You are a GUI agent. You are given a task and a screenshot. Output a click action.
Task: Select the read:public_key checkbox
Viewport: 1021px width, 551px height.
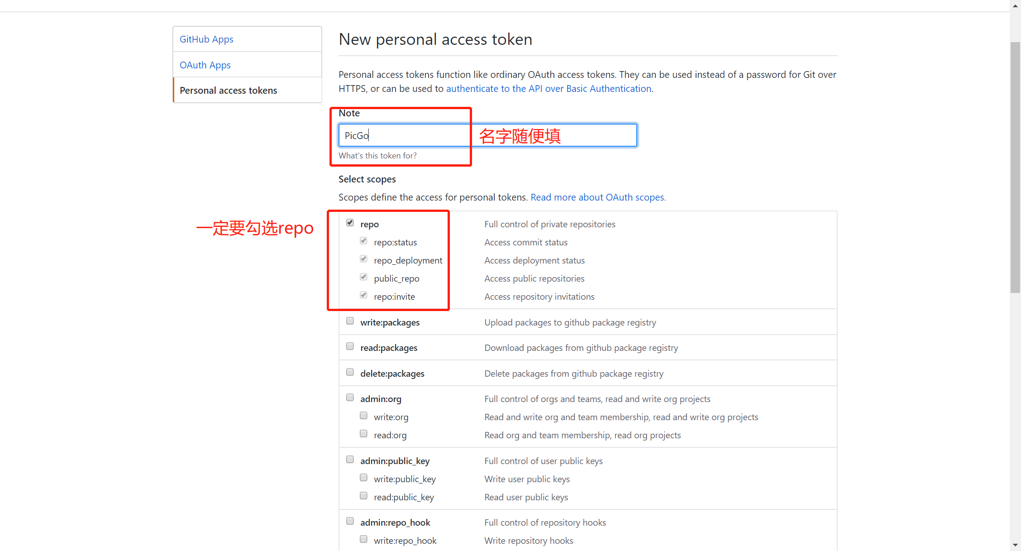tap(363, 495)
